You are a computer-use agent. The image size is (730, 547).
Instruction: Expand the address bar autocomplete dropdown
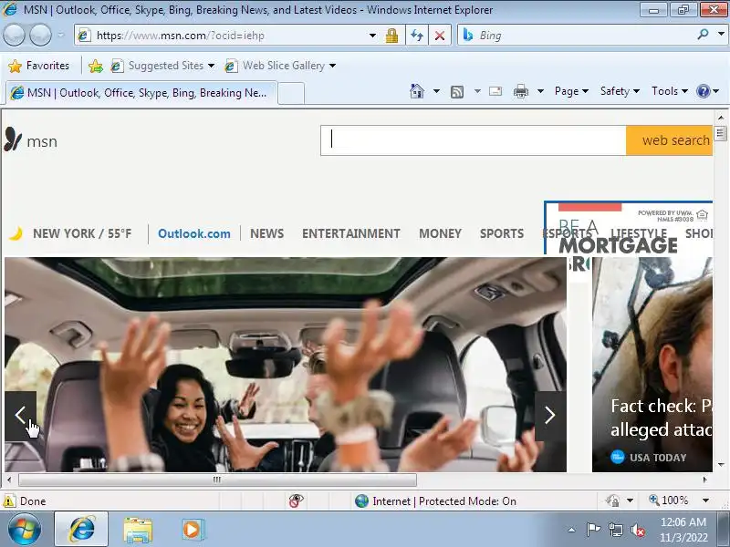click(x=372, y=36)
